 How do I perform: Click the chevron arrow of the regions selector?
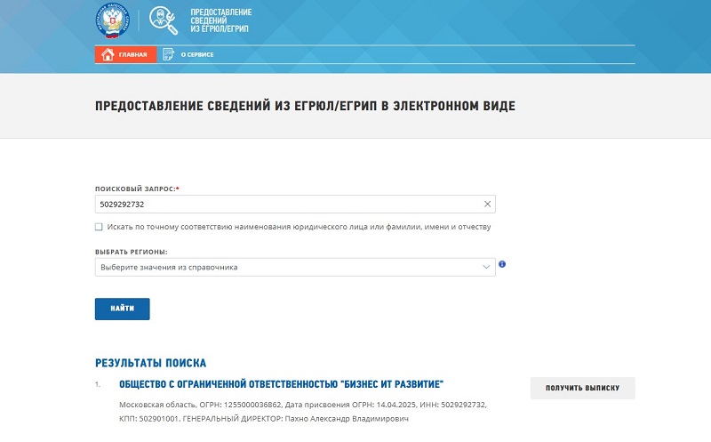click(x=485, y=267)
